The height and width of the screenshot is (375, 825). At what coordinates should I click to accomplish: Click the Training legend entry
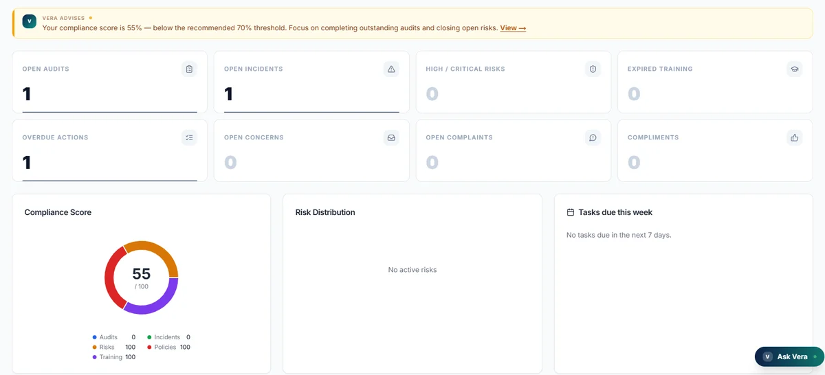point(114,357)
